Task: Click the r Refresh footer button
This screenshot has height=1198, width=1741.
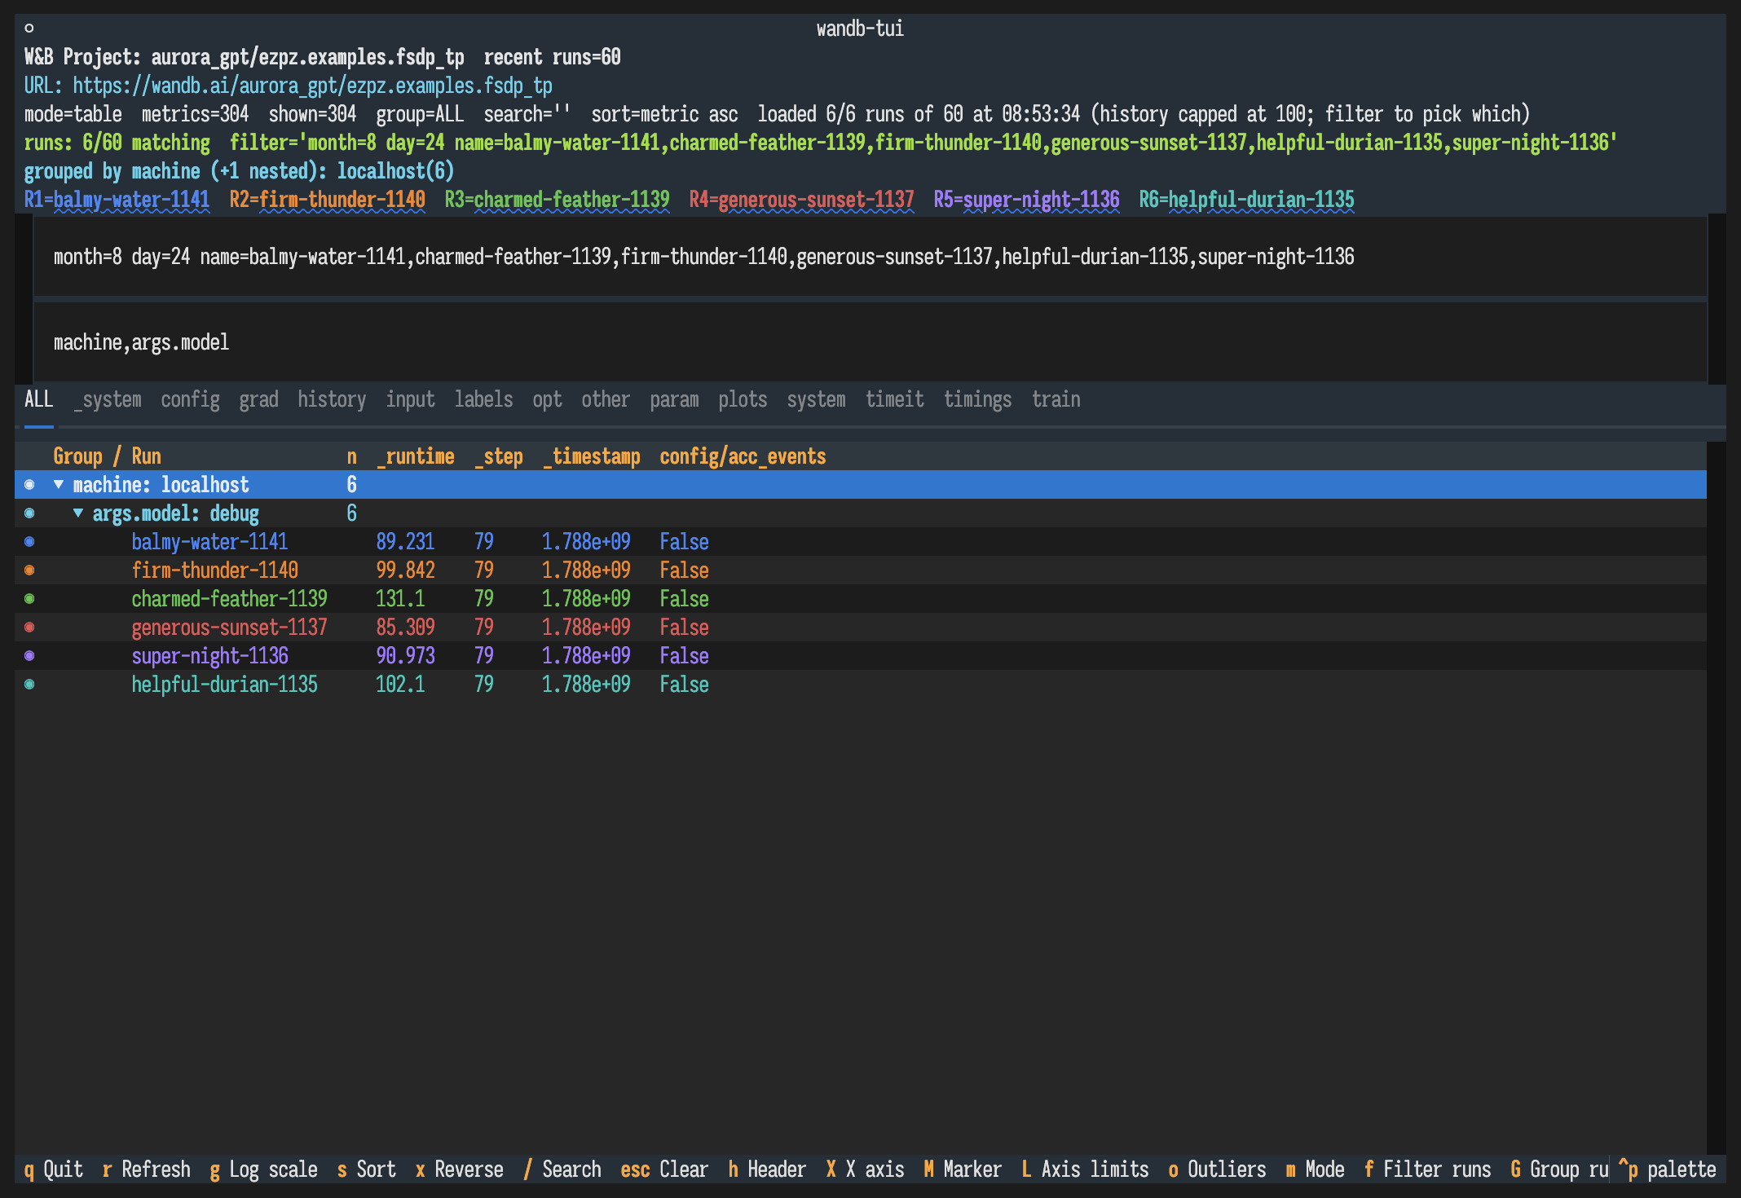Action: pos(146,1169)
